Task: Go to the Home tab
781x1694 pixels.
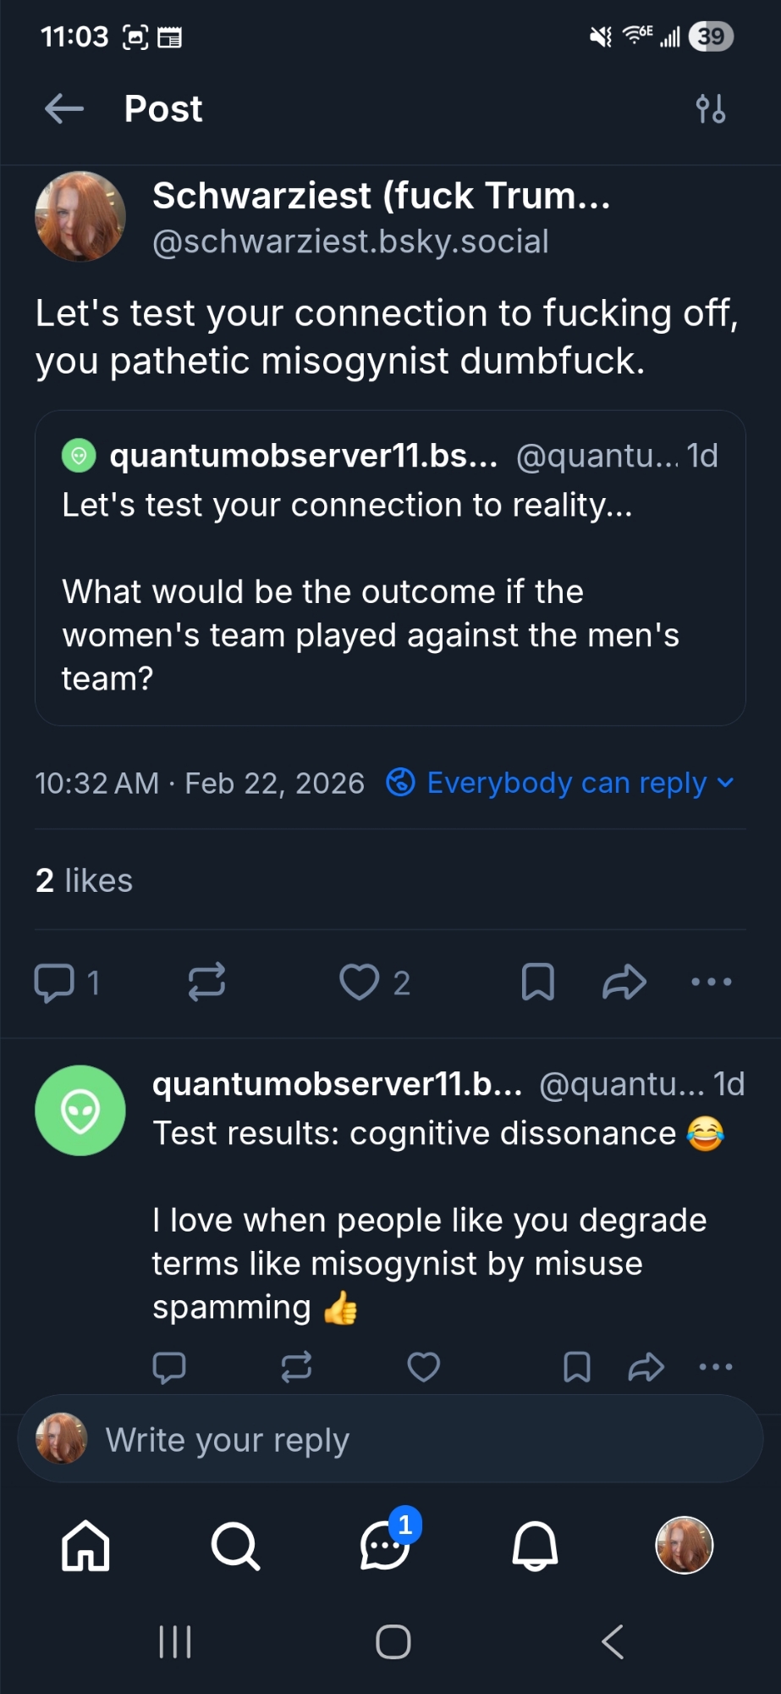Action: coord(85,1546)
